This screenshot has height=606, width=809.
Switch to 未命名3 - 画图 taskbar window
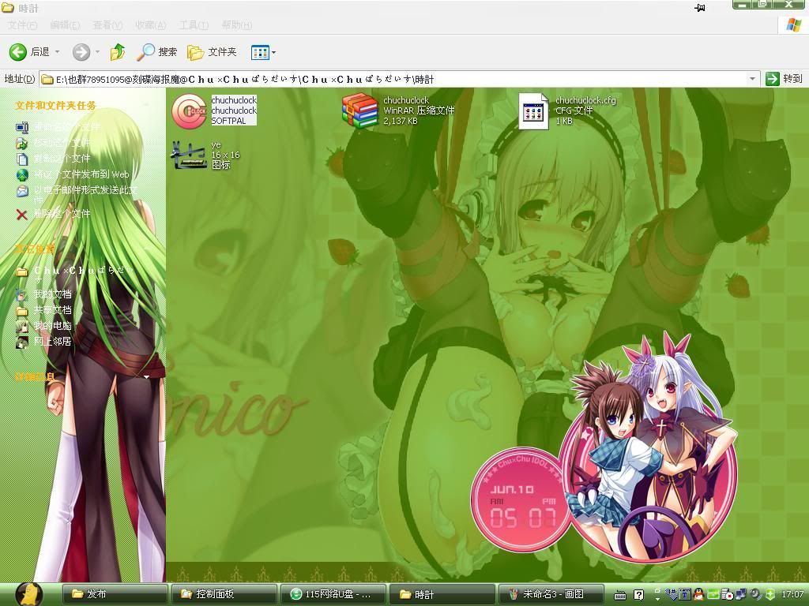tap(551, 594)
